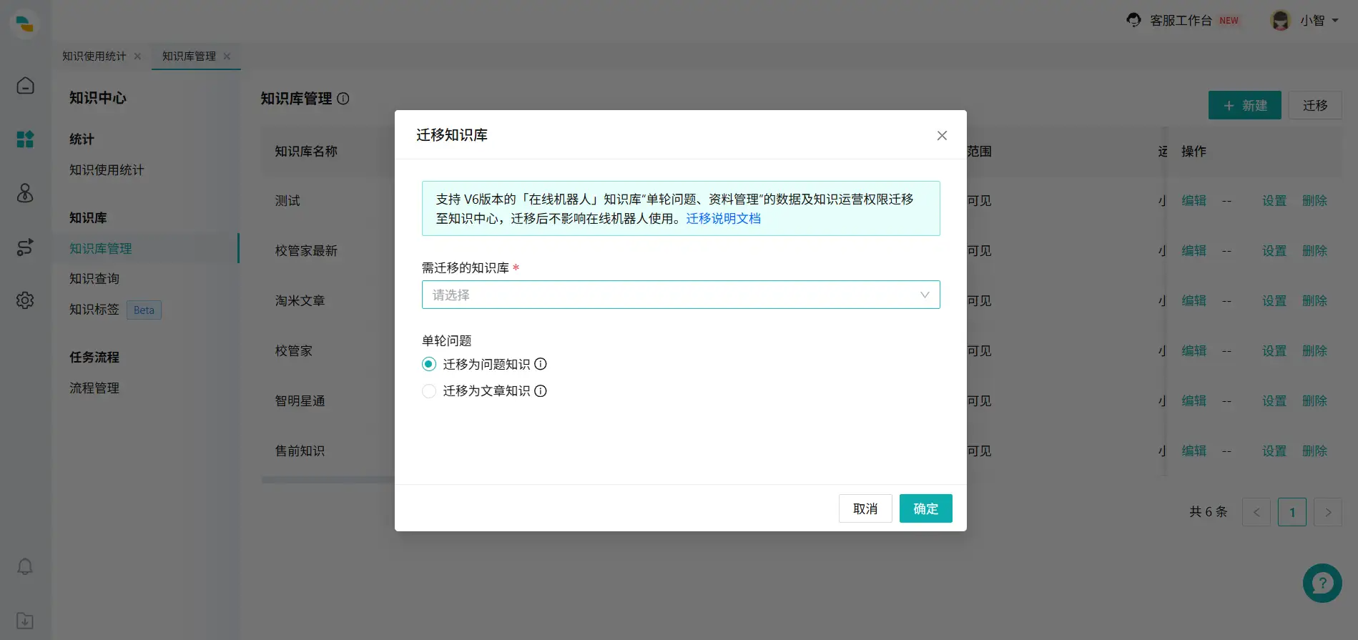
Task: Click the info icon next to 迁移为文章知识
Action: click(541, 391)
